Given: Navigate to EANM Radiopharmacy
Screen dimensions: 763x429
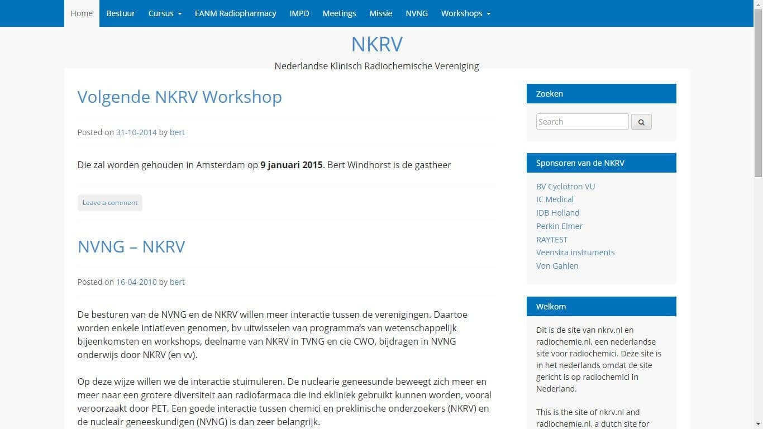Looking at the screenshot, I should 235,13.
